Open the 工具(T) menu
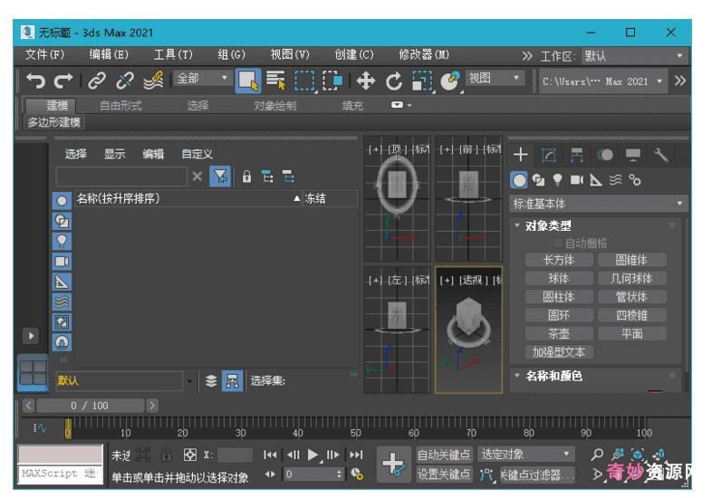The width and height of the screenshot is (712, 498). coord(173,55)
